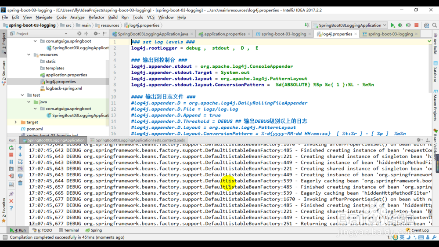Screen dimensions: 439x247
Task: Run with coverage icon in top toolbar
Action: point(408,25)
